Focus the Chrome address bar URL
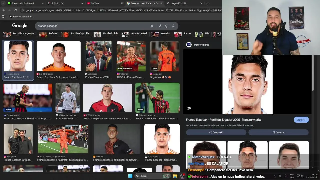This screenshot has height=180, width=320. (124, 10)
